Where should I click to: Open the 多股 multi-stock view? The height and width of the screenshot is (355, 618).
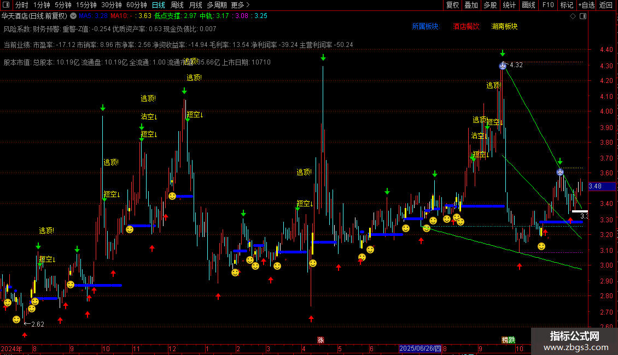coord(491,5)
